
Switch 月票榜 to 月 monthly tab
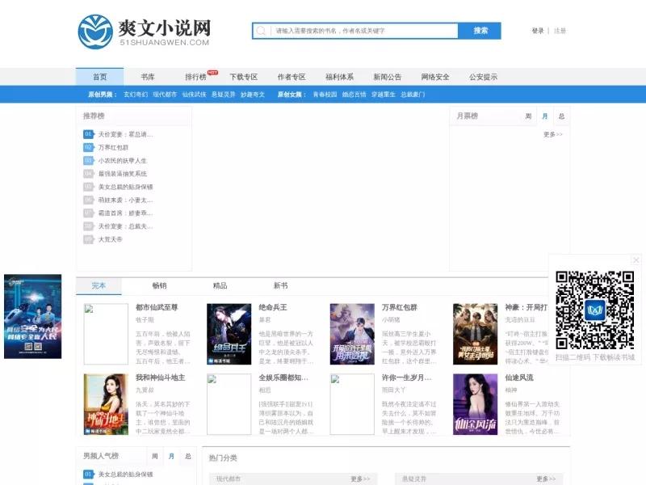coord(544,116)
